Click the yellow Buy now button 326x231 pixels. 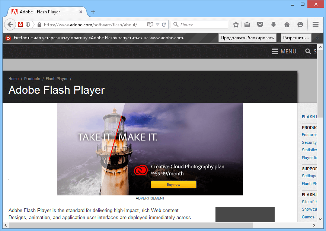coord(173,184)
